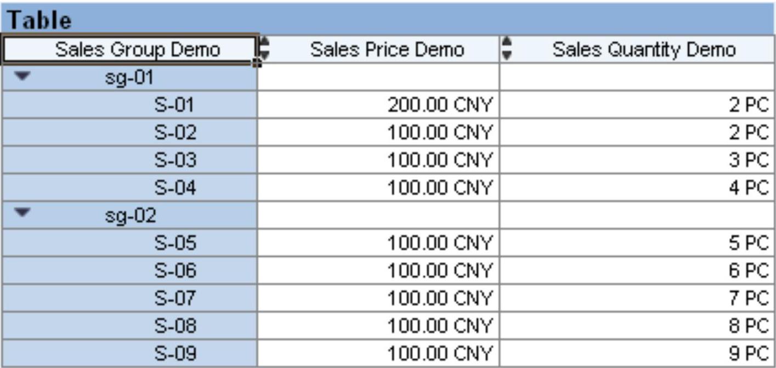
Task: Click the S-06 price cell
Action: [x=439, y=271]
